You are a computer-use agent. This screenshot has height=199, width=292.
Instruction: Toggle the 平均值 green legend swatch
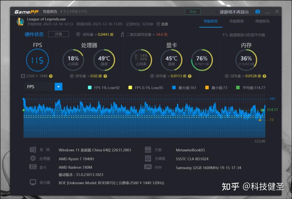tap(238, 87)
